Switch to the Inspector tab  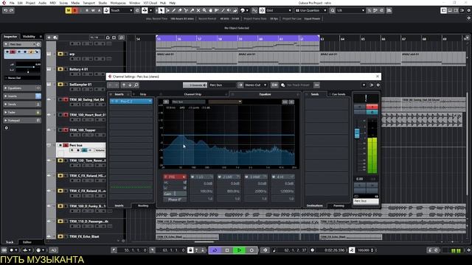pyautogui.click(x=10, y=37)
